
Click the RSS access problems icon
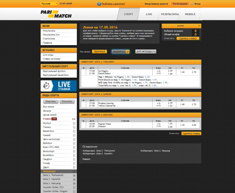pyautogui.click(x=99, y=4)
